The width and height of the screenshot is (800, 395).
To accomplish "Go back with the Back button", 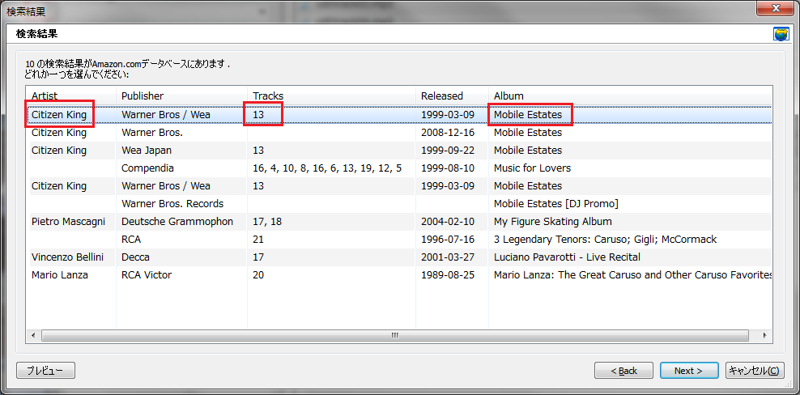I will click(x=624, y=371).
